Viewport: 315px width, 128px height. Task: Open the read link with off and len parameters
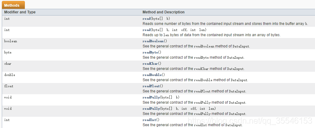147,30
